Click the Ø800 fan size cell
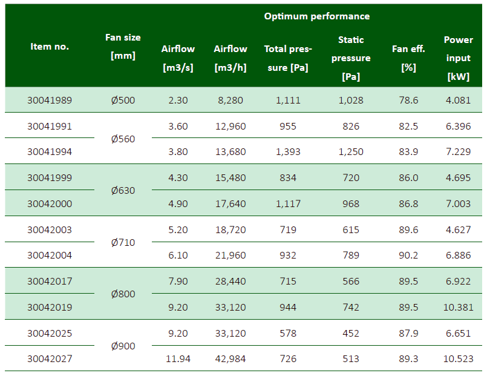This screenshot has height=376, width=487. pyautogui.click(x=123, y=294)
